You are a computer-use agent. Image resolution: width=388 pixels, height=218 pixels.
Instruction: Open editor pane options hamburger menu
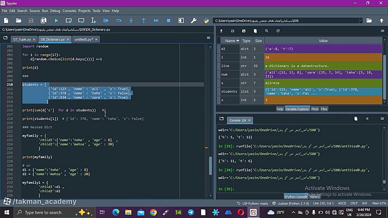[x=208, y=38]
